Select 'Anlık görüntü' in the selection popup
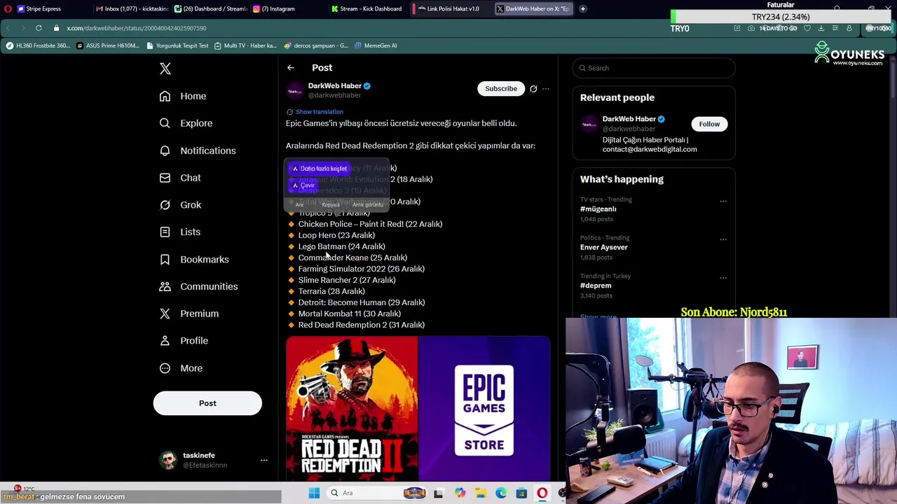This screenshot has height=504, width=897. (367, 204)
